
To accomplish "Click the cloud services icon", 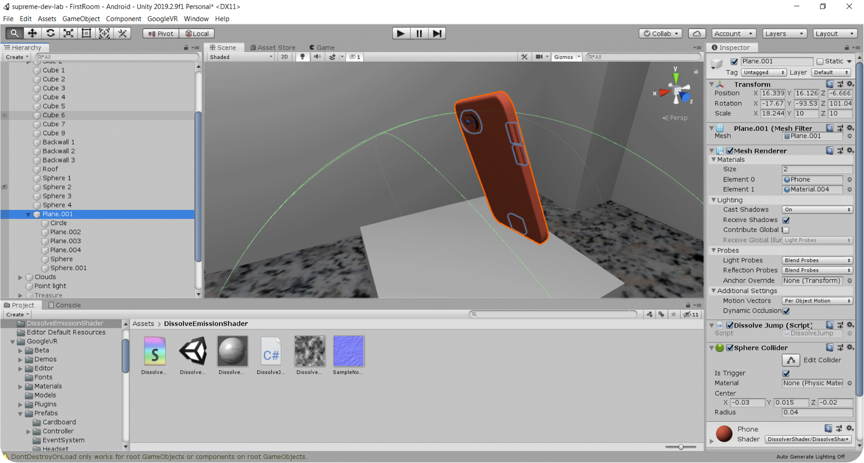I will pyautogui.click(x=697, y=33).
